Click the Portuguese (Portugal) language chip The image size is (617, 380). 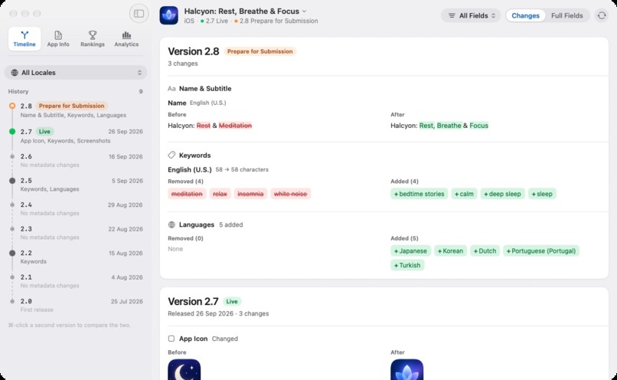541,251
